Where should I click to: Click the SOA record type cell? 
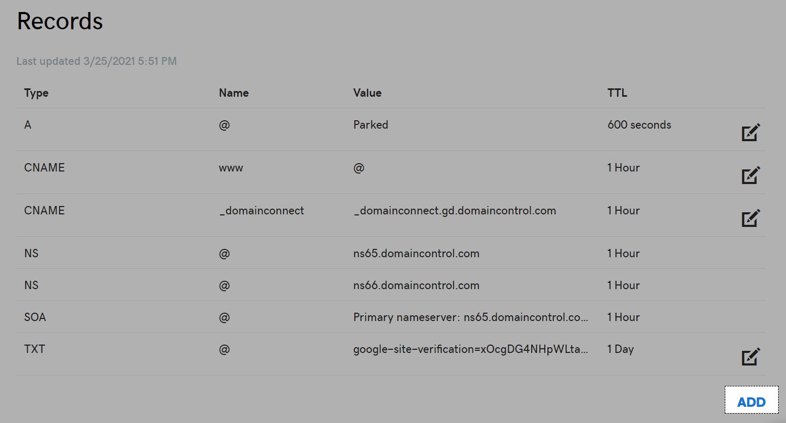35,317
